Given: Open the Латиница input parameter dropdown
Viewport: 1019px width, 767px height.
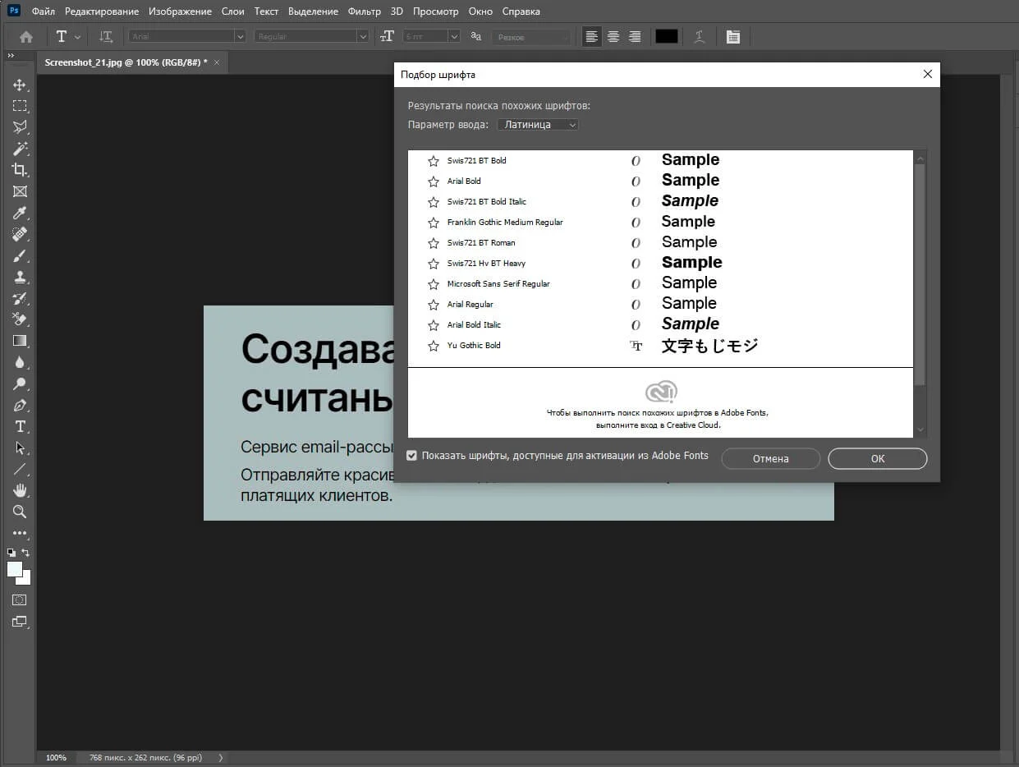Looking at the screenshot, I should (538, 125).
